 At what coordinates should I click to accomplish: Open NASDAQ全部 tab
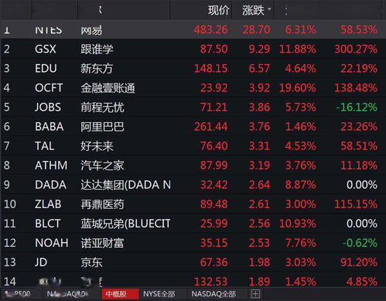pos(213,294)
